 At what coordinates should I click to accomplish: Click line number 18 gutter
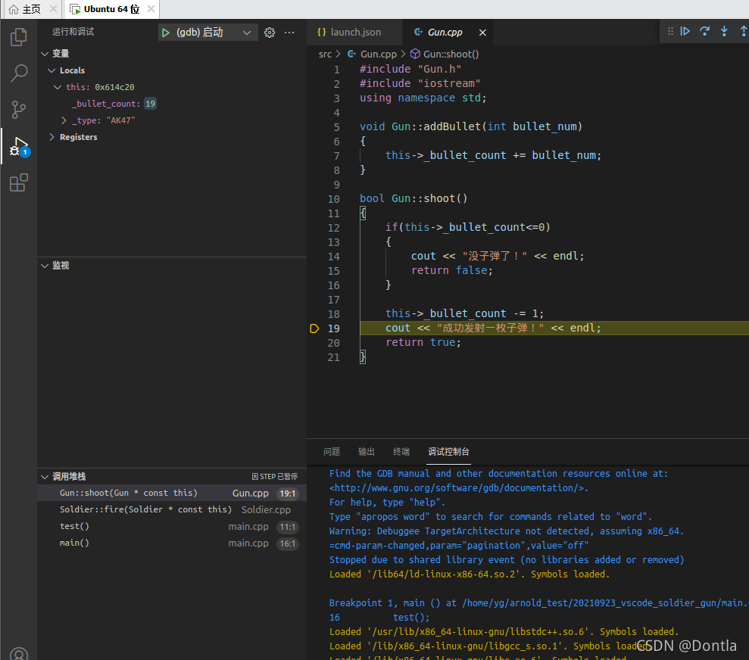(334, 314)
